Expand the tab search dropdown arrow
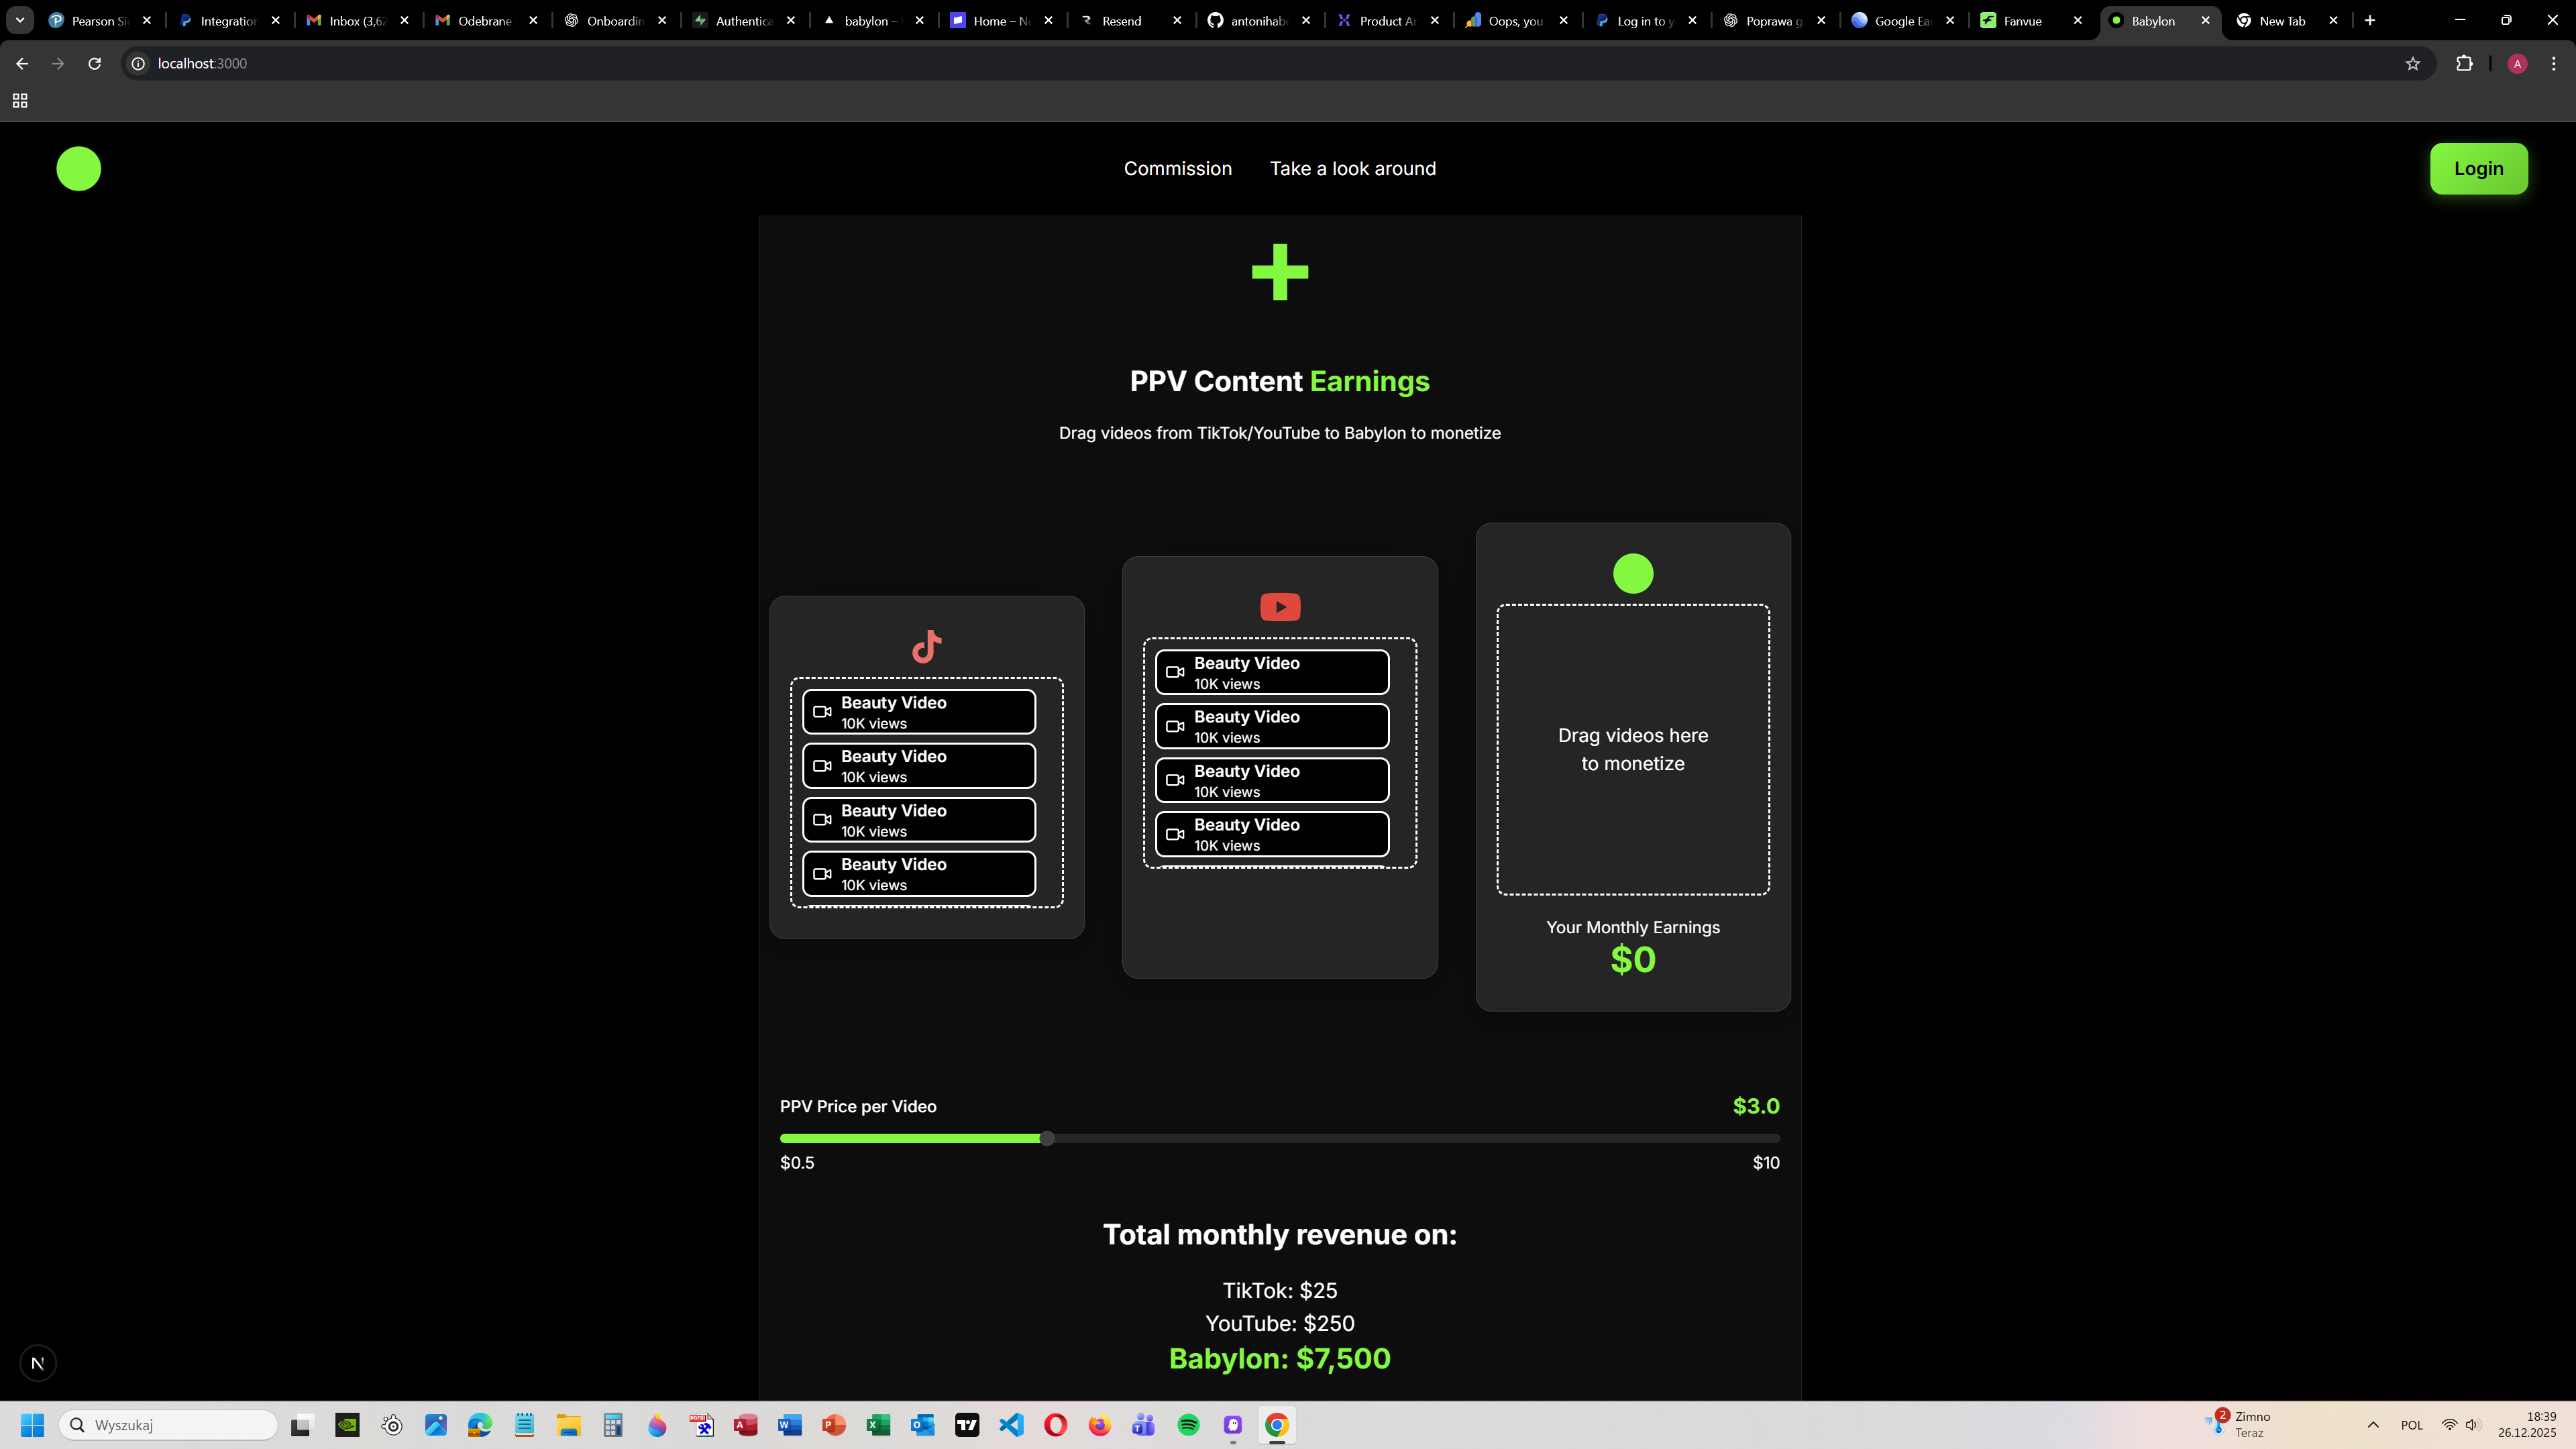2576x1449 pixels. [x=19, y=20]
